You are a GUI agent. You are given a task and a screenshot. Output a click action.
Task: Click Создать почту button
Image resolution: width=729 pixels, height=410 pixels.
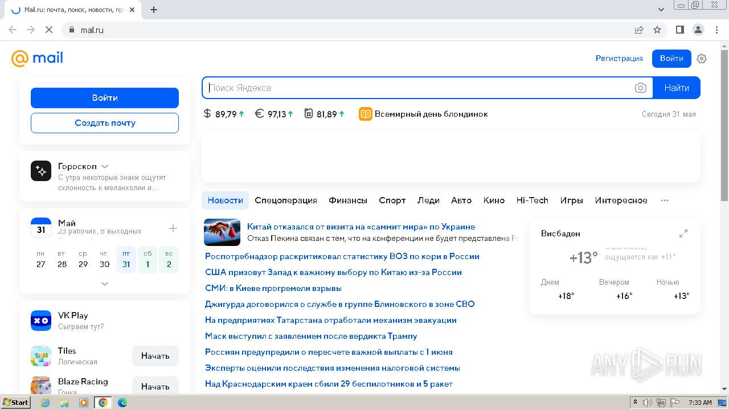[105, 123]
